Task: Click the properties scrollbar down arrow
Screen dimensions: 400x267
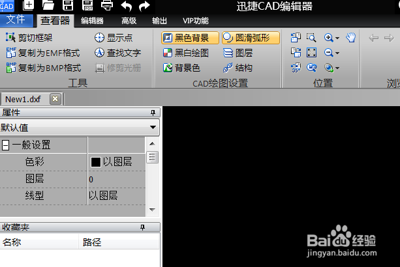Action: coord(152,210)
